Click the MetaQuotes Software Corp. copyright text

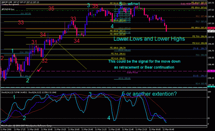[26, 125]
